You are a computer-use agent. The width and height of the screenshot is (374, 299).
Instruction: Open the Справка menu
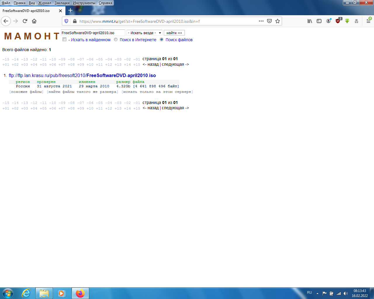coord(105,3)
